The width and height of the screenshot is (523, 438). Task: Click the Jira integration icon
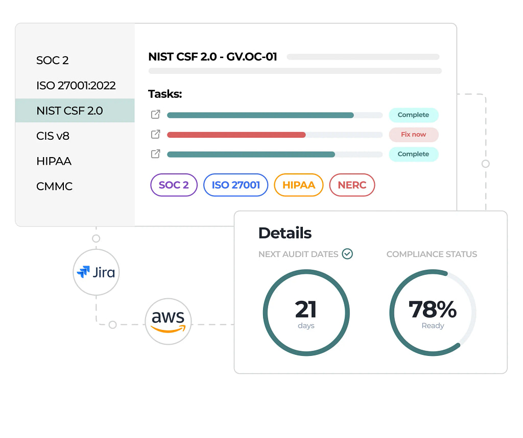(x=96, y=272)
